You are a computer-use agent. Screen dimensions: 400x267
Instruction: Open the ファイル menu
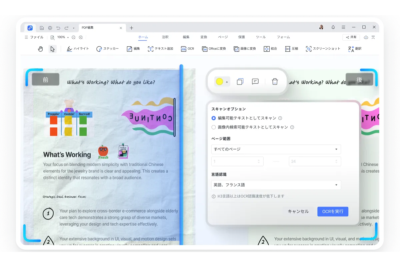tap(34, 37)
